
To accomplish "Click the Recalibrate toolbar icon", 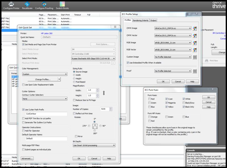I will tap(27, 6).
